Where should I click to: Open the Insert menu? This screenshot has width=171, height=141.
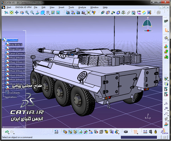(x=61, y=7)
